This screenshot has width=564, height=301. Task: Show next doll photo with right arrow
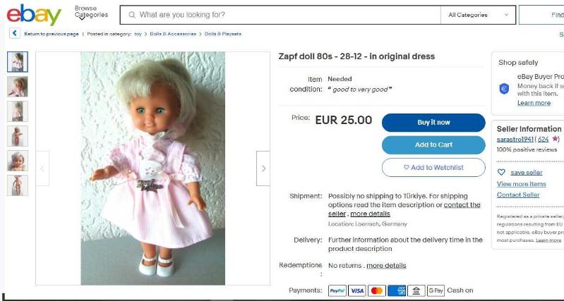coord(263,168)
